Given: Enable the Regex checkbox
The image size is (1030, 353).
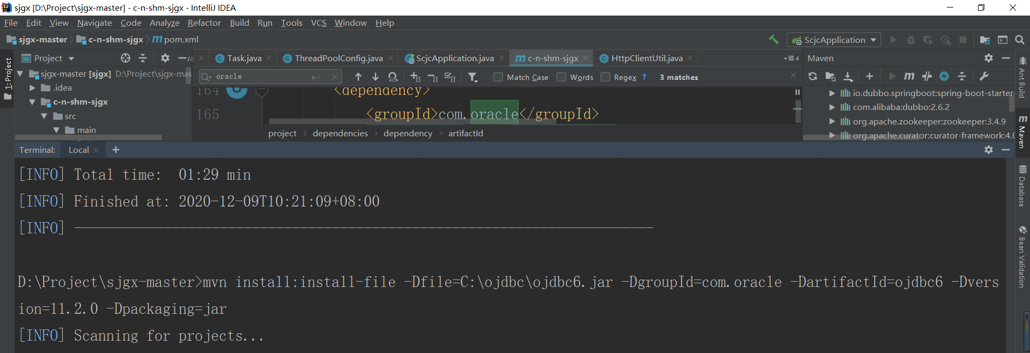Looking at the screenshot, I should click(x=606, y=77).
